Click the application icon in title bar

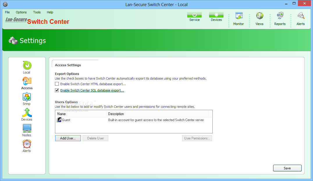(6, 4)
